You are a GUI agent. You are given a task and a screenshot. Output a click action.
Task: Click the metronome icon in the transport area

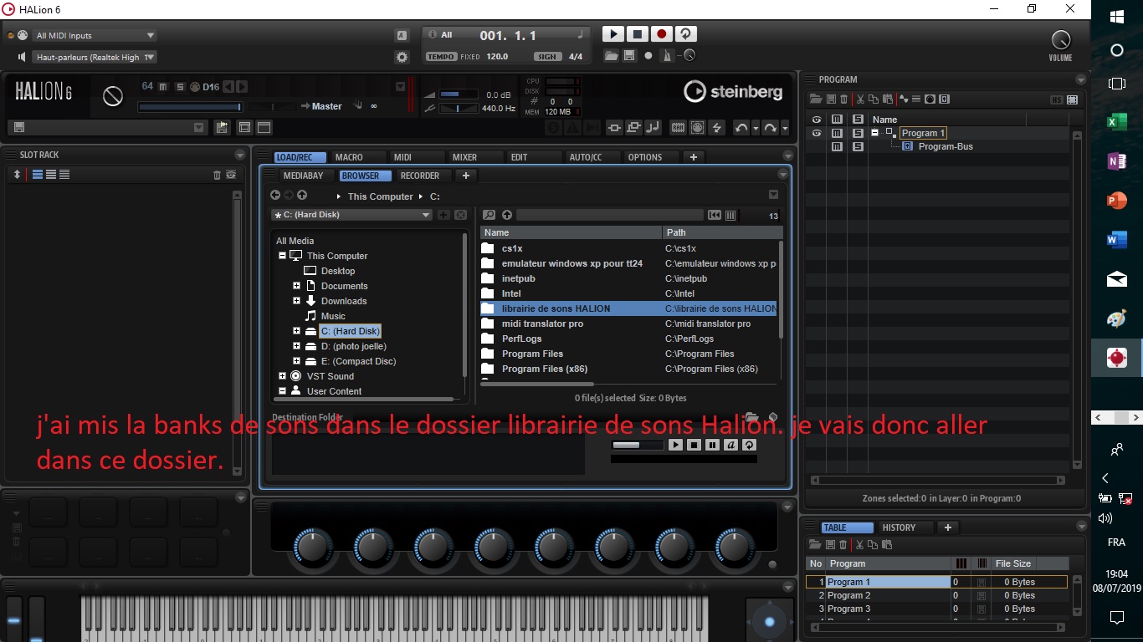point(667,56)
